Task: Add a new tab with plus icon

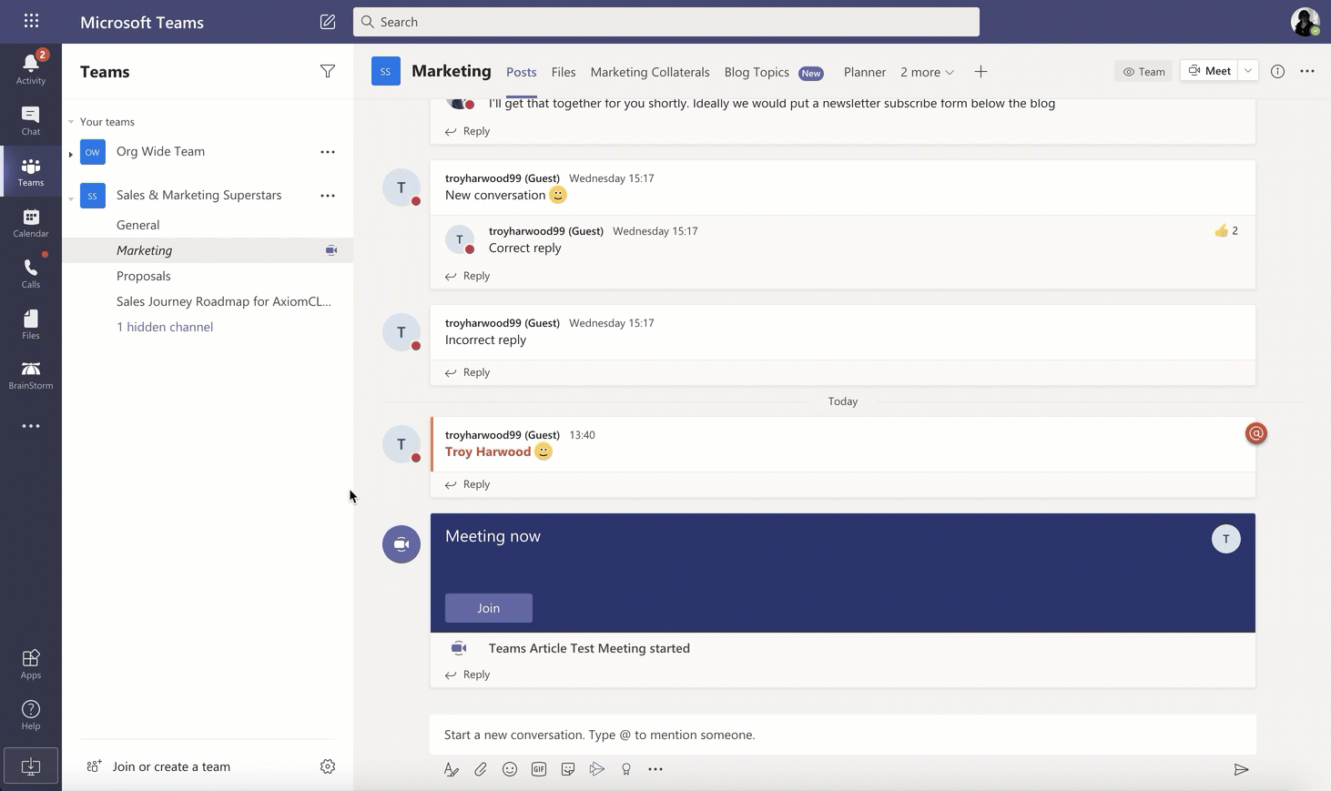Action: point(980,72)
